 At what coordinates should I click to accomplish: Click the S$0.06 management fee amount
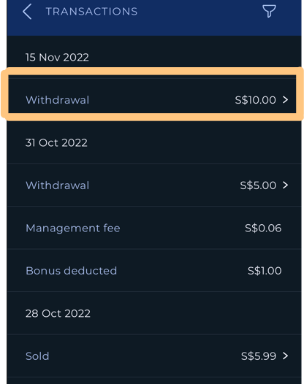pyautogui.click(x=263, y=228)
